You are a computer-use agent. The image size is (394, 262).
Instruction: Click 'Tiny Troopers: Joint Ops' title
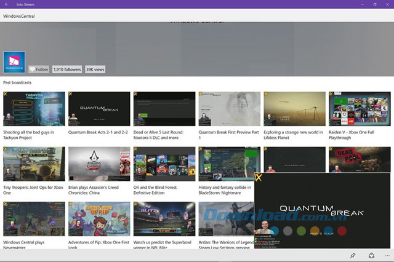[x=33, y=190]
